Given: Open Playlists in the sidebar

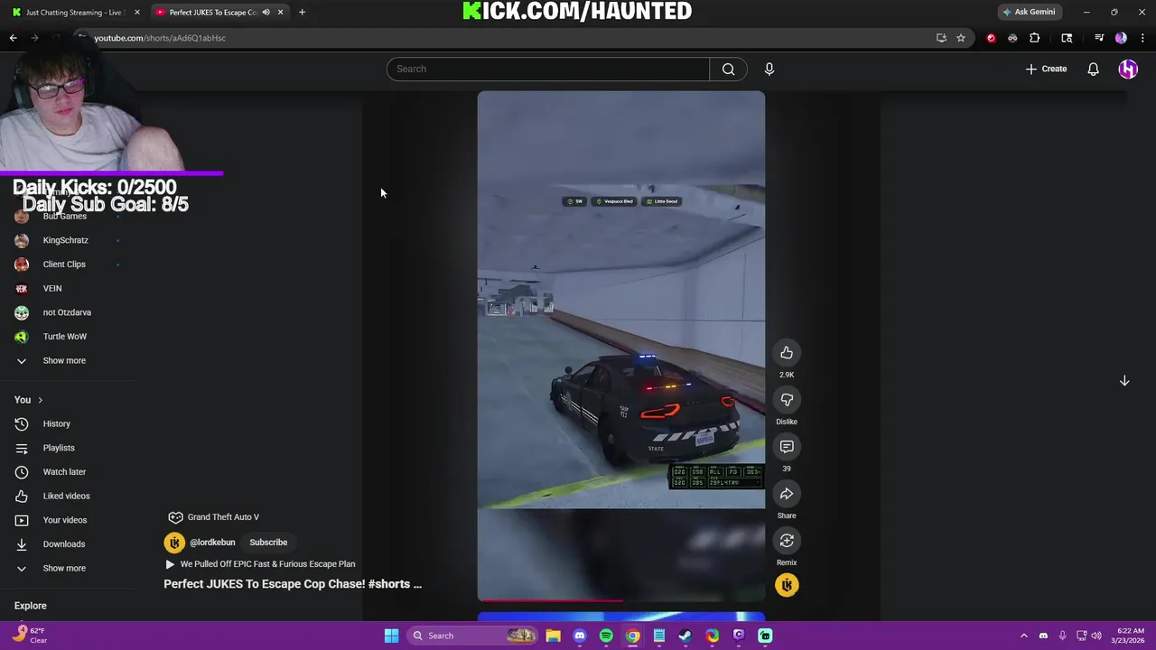Looking at the screenshot, I should click(59, 448).
